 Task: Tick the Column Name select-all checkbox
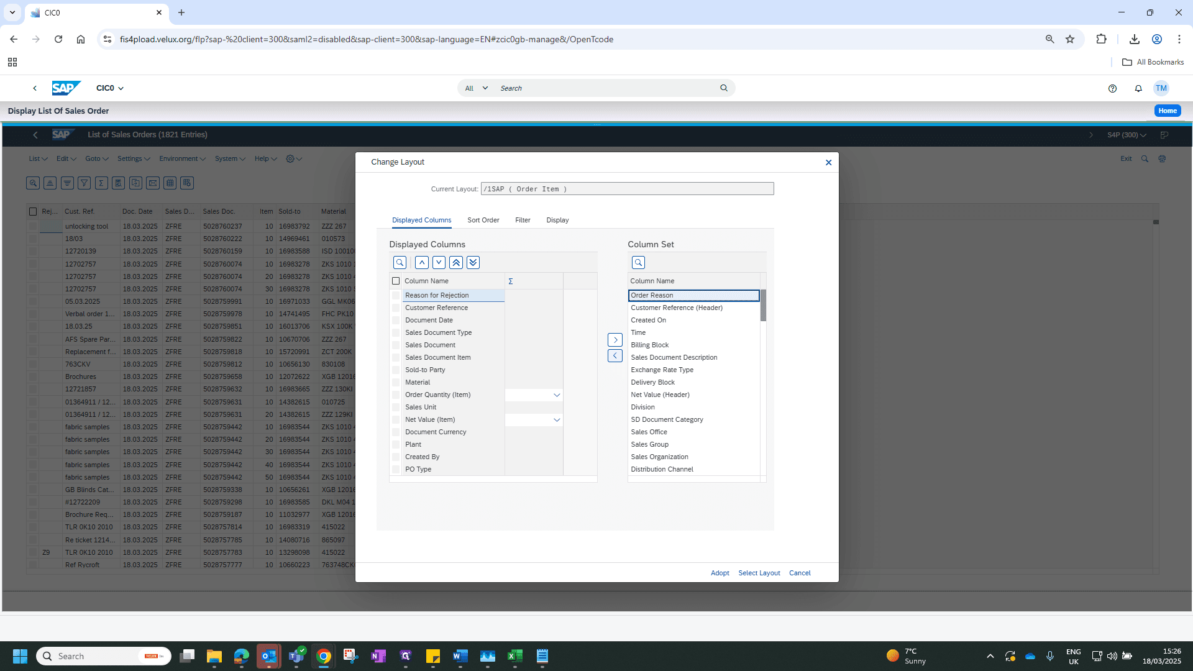pos(396,281)
